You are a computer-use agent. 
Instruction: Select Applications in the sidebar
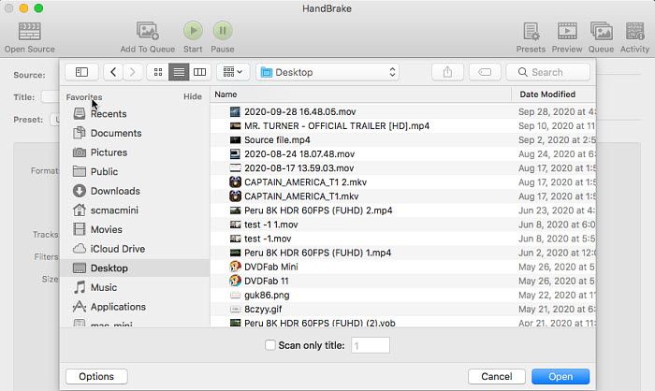118,307
